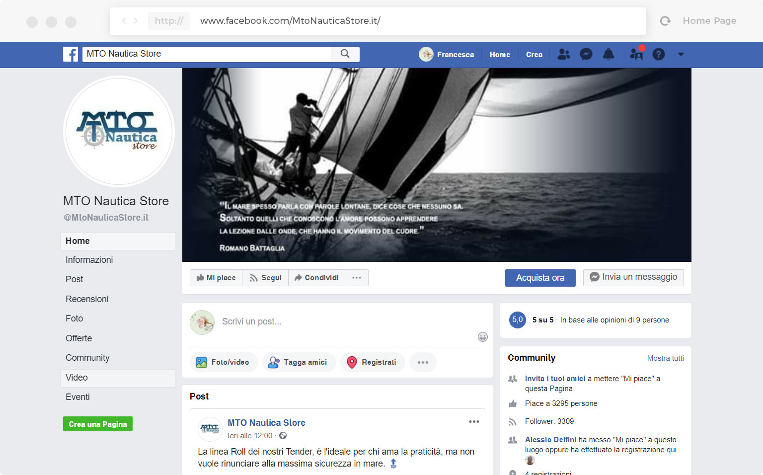Open the Messenger icon in top bar
The image size is (763, 475).
(x=586, y=54)
